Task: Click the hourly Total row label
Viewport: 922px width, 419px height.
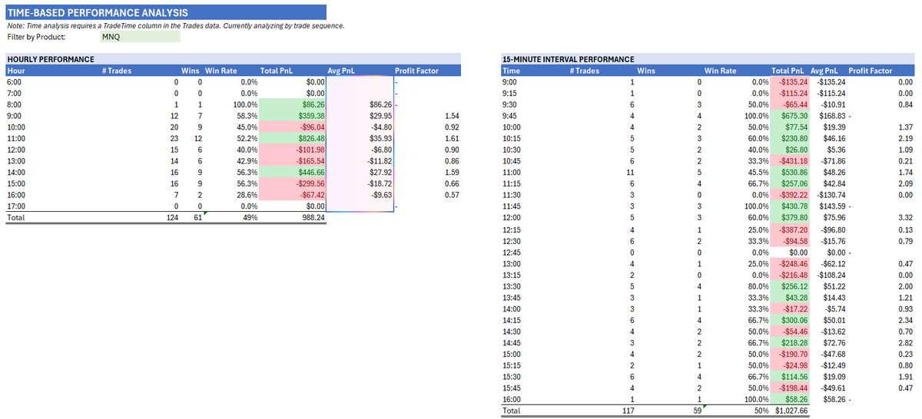Action: 15,218
